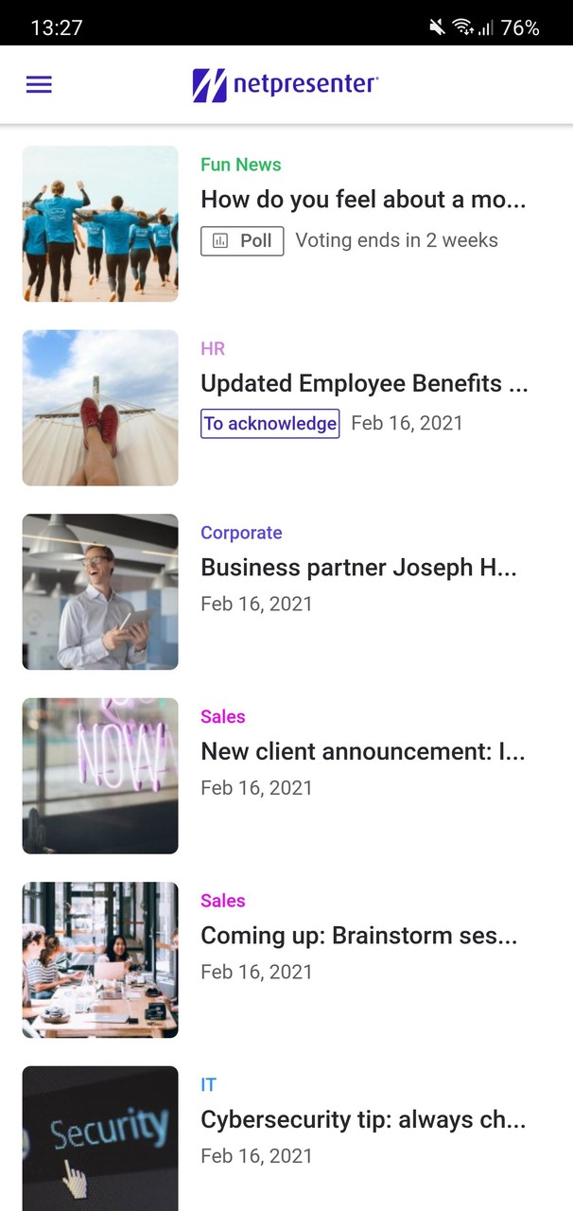Viewport: 573px width, 1211px height.
Task: Open 'Updated Employee Benefits' article
Action: pos(365,383)
